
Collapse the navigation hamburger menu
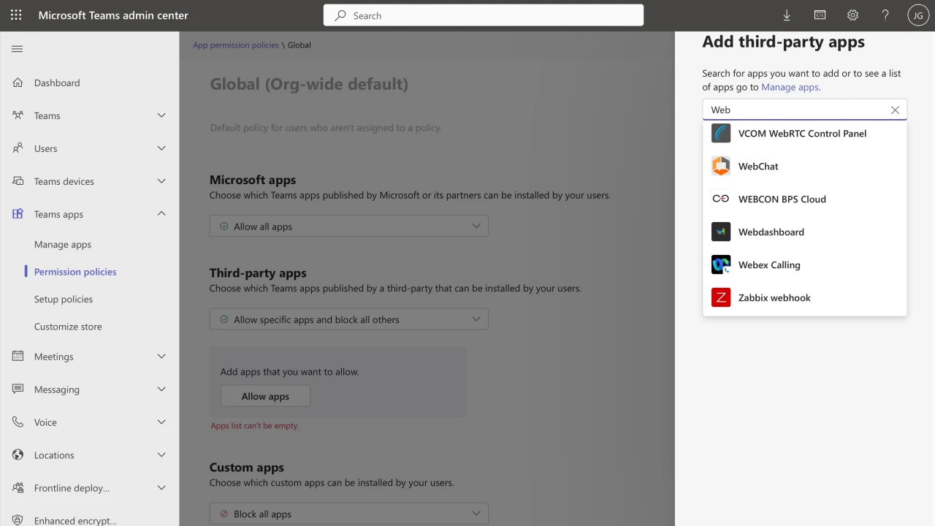tap(18, 49)
